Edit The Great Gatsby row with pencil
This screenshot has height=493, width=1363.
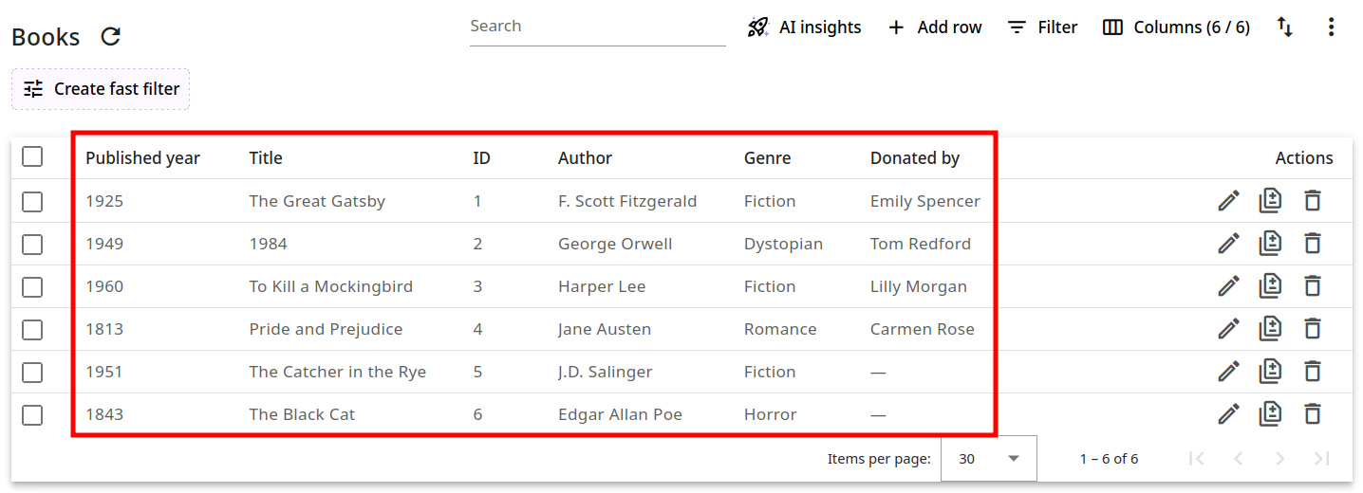coord(1228,201)
